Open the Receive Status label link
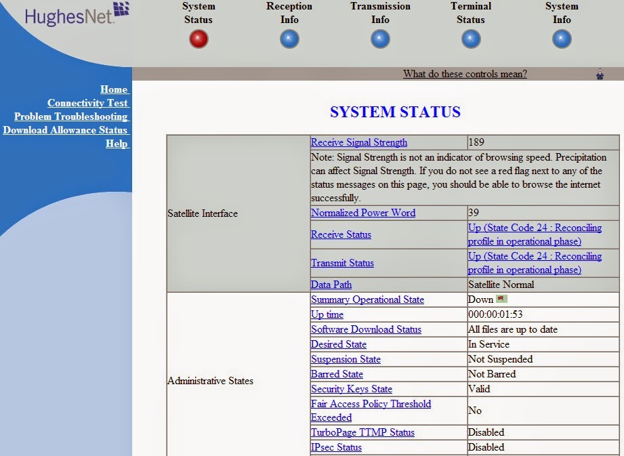The width and height of the screenshot is (624, 456). [341, 234]
